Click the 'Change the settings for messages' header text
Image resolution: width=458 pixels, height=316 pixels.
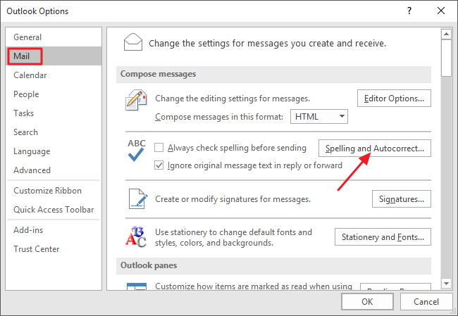267,43
